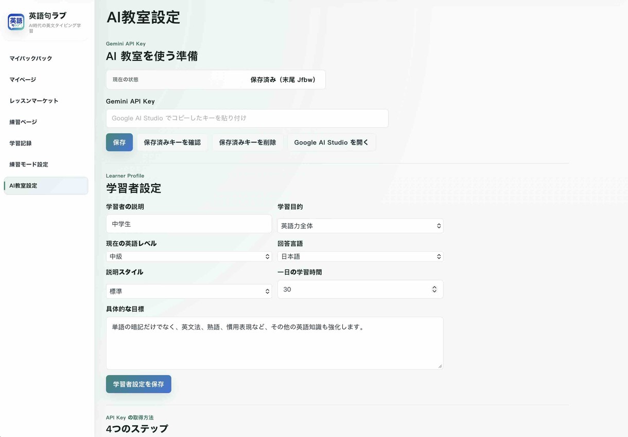The height and width of the screenshot is (437, 628).
Task: Open the 説明スタイル dropdown
Action: pos(189,291)
